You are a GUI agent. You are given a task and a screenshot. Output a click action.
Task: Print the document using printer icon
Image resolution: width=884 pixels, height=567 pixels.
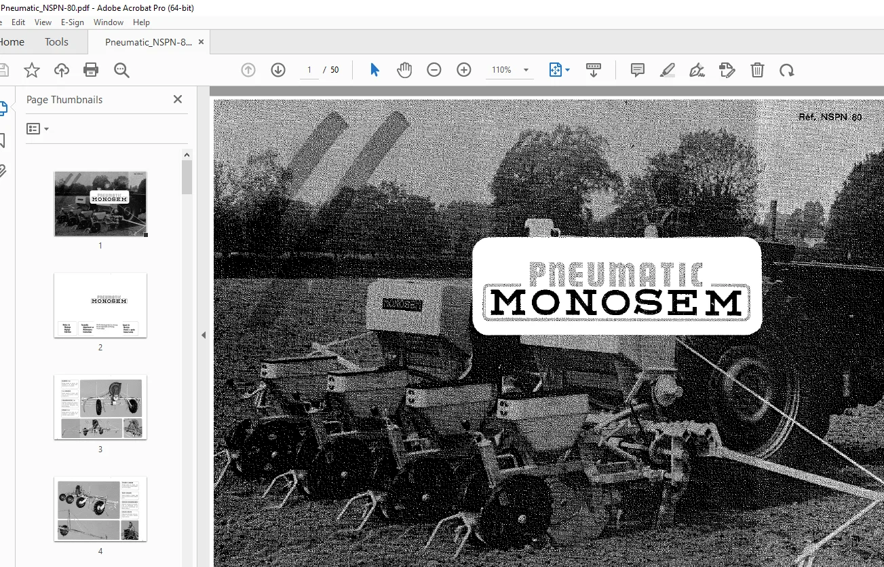pos(91,70)
